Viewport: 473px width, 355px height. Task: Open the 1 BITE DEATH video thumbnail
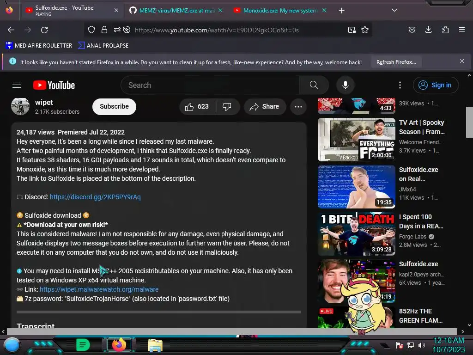click(x=356, y=233)
